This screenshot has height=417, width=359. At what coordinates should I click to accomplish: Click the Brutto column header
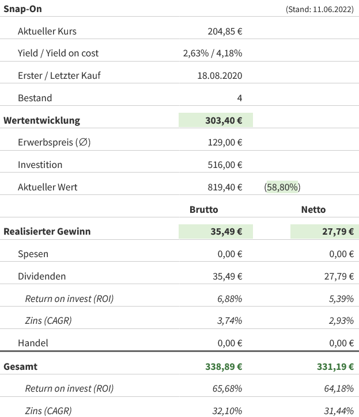pos(204,209)
